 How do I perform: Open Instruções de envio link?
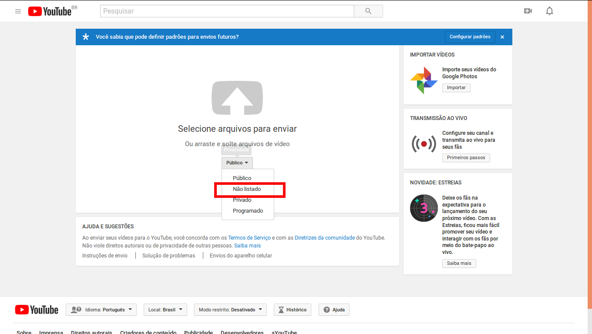pyautogui.click(x=105, y=256)
